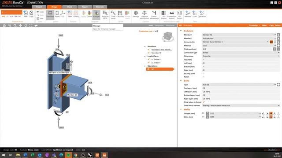282x158 pixels.
Task: Click the zoom magnifier in viewport toolbar
Action: (x=15, y=25)
